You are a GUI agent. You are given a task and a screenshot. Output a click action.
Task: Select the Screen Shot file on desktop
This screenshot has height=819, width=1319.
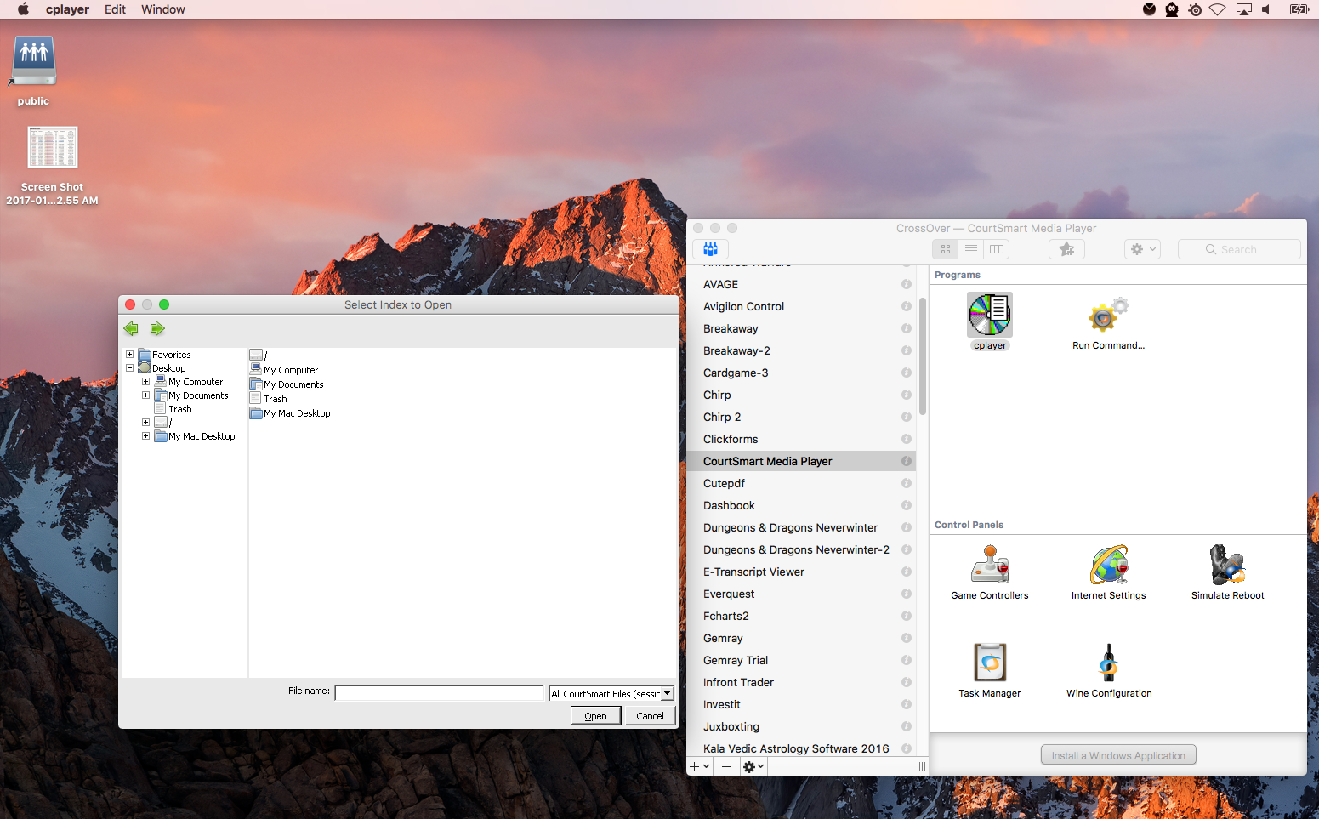pos(52,148)
